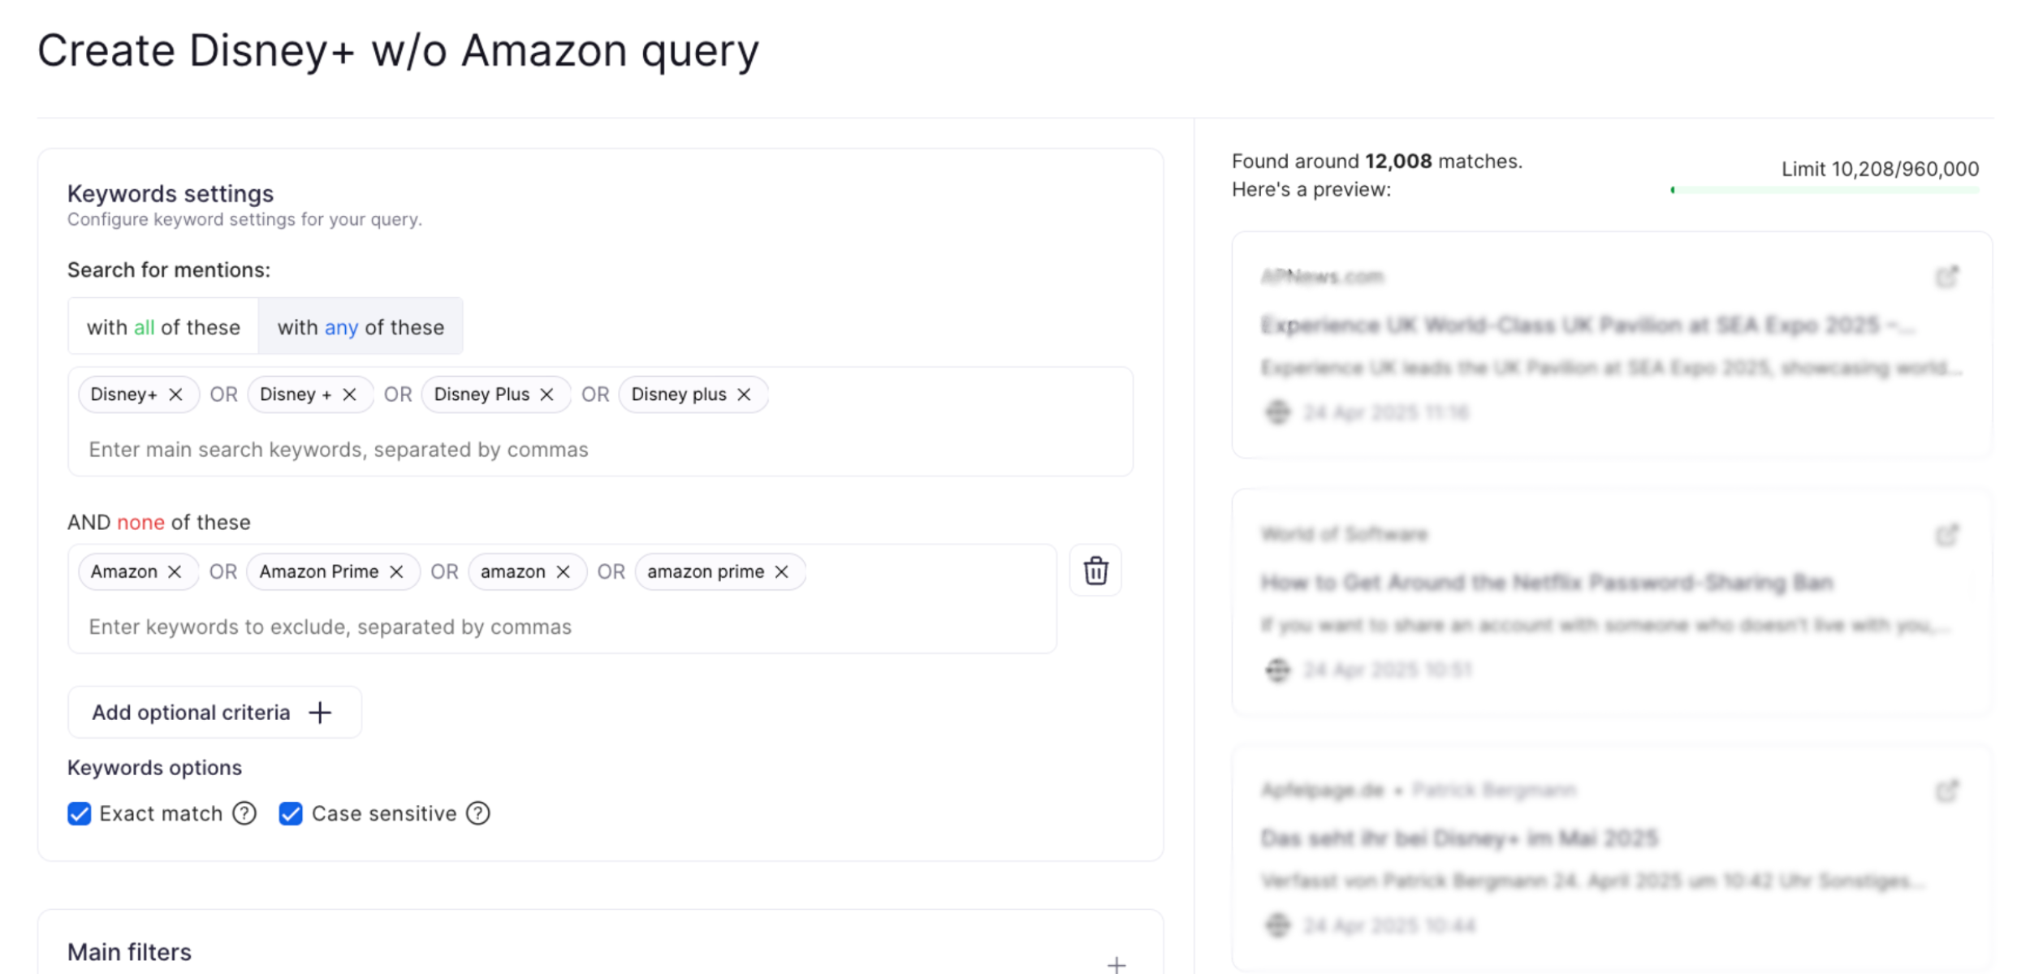Switch to 'with all of these' tab
This screenshot has height=974, width=2030.
point(163,327)
